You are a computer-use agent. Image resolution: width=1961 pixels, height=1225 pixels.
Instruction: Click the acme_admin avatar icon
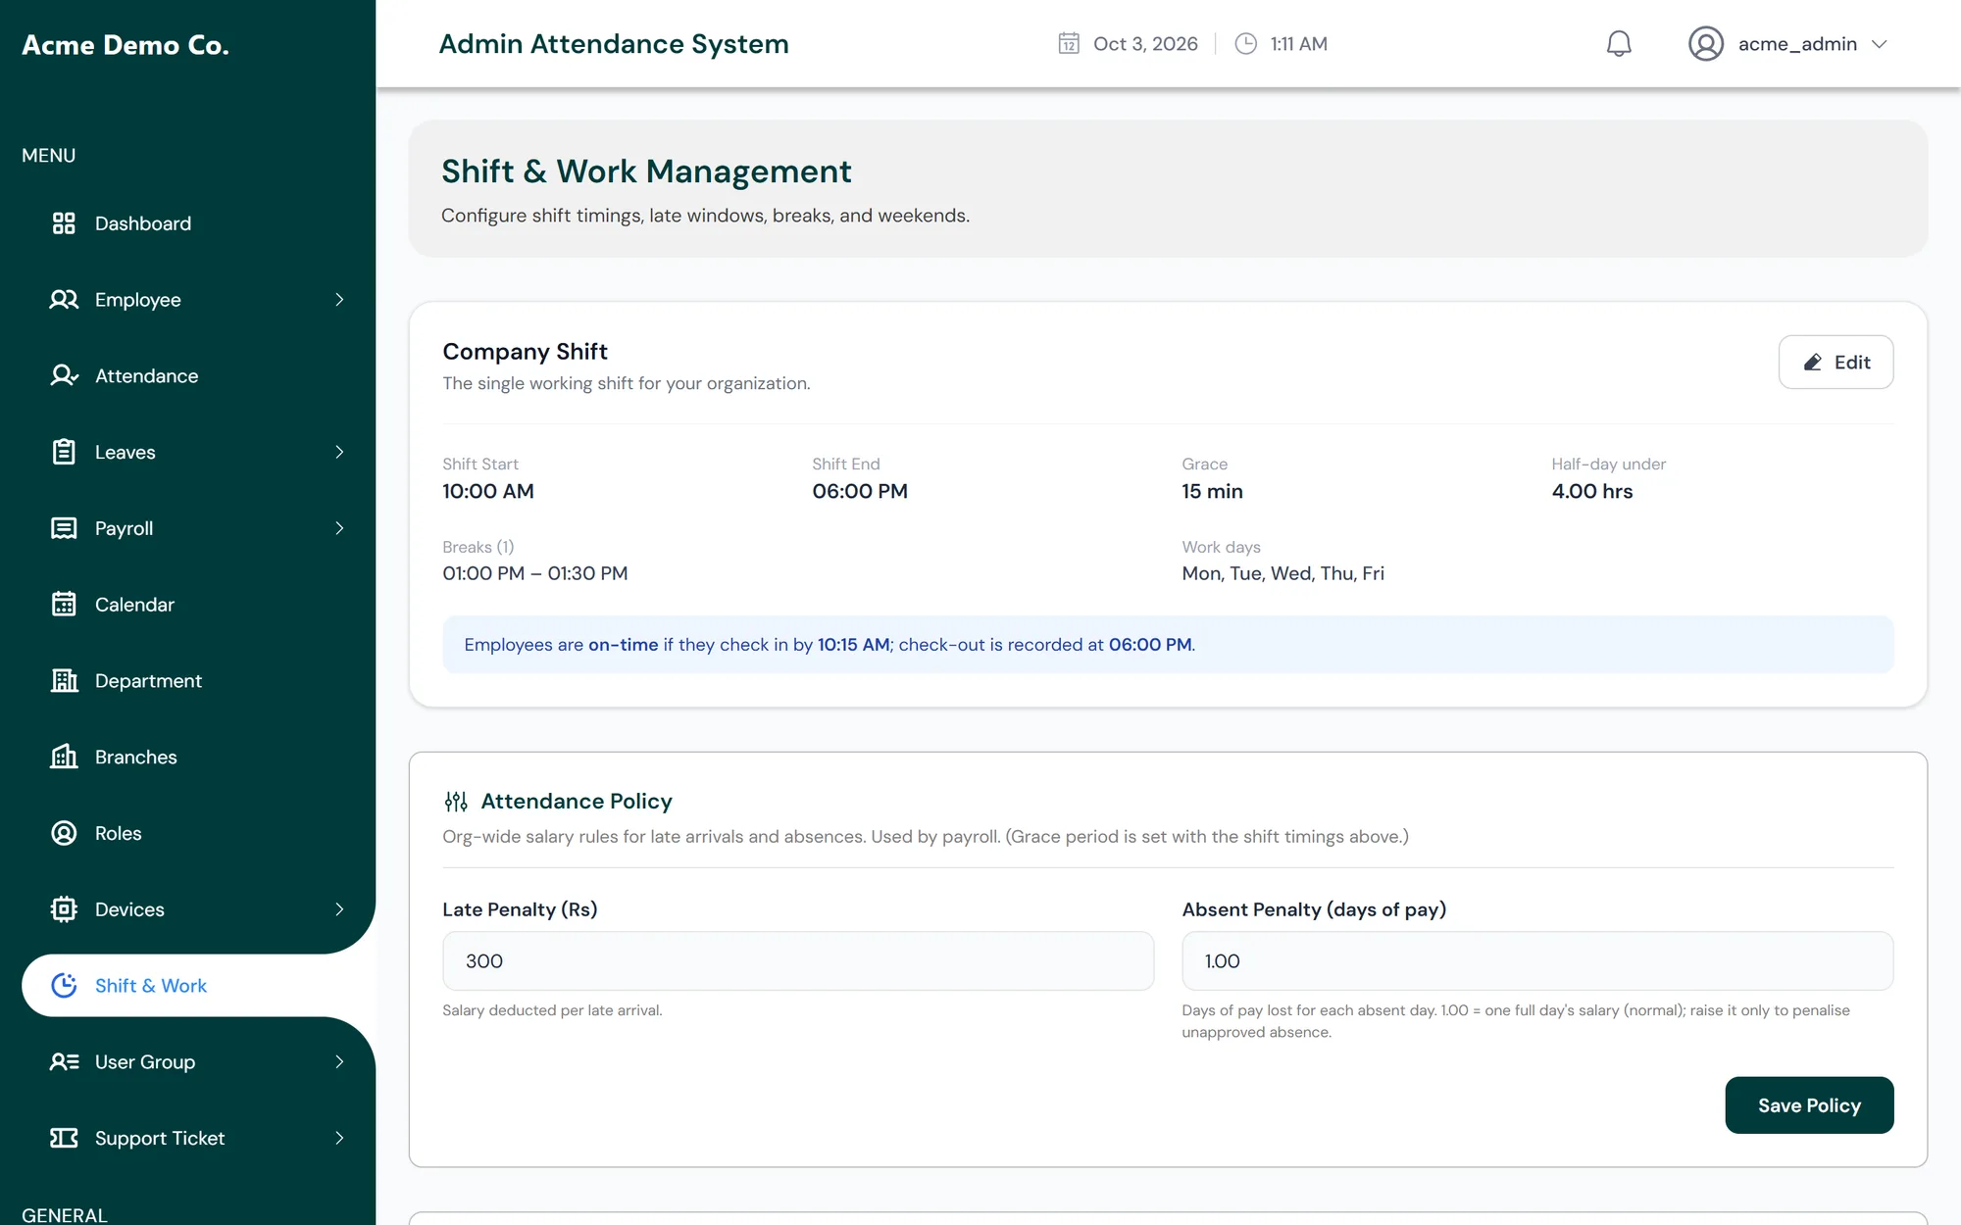(x=1706, y=44)
